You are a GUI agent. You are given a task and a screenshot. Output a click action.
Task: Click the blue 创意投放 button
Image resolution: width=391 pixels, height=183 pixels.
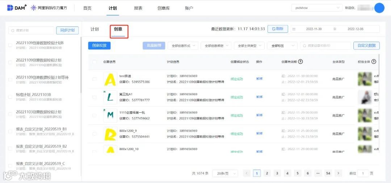pyautogui.click(x=99, y=45)
